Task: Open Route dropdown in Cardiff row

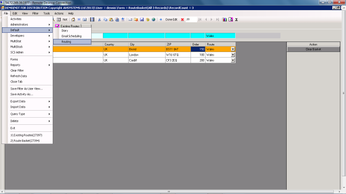Action: click(233, 60)
